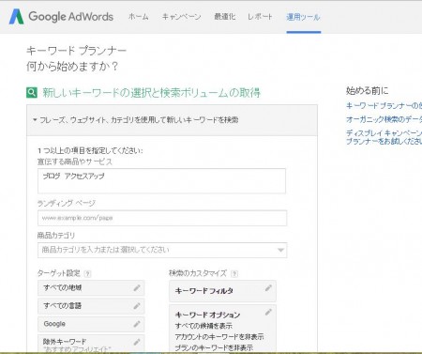Image resolution: width=422 pixels, height=354 pixels.
Task: Click the 検索のカスタマイズ label
Action: [x=198, y=273]
